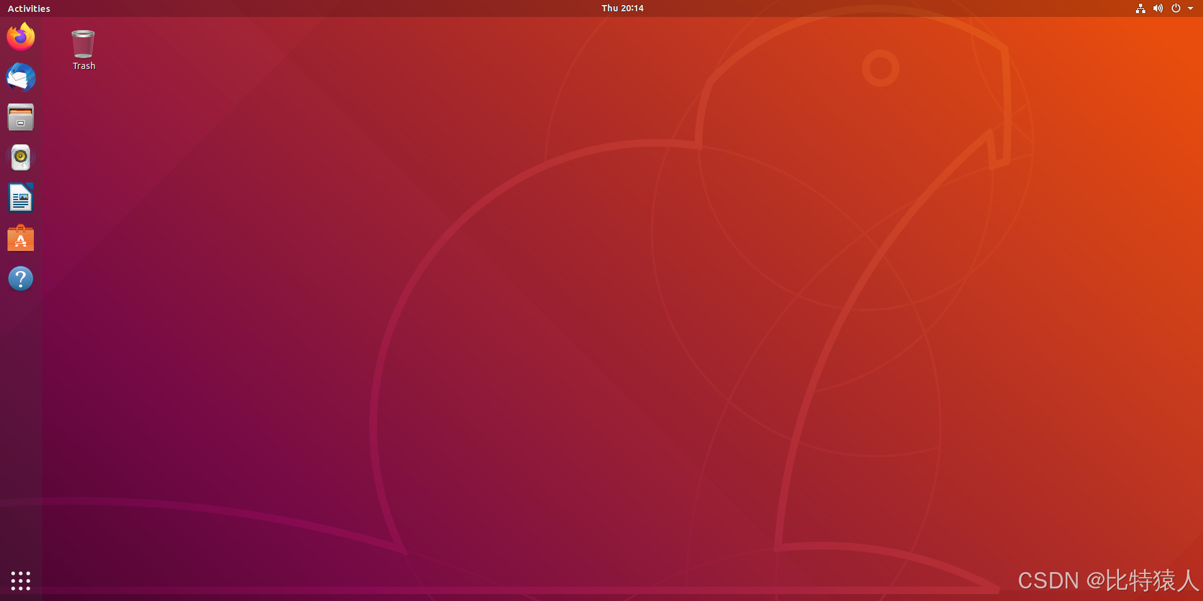The width and height of the screenshot is (1203, 601).
Task: Select the Trash label text
Action: coord(83,65)
